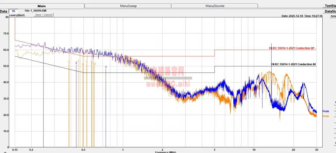Open the ManuSweep tab

[x=128, y=6]
